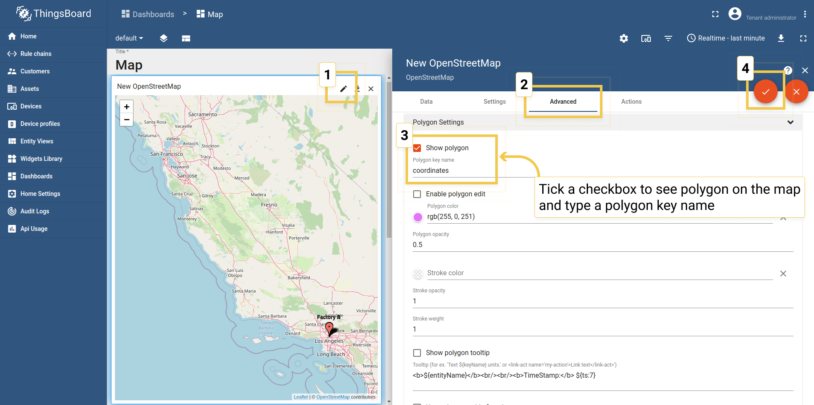Image resolution: width=814 pixels, height=405 pixels.
Task: Open Tenant administrator profile avatar
Action: (735, 14)
